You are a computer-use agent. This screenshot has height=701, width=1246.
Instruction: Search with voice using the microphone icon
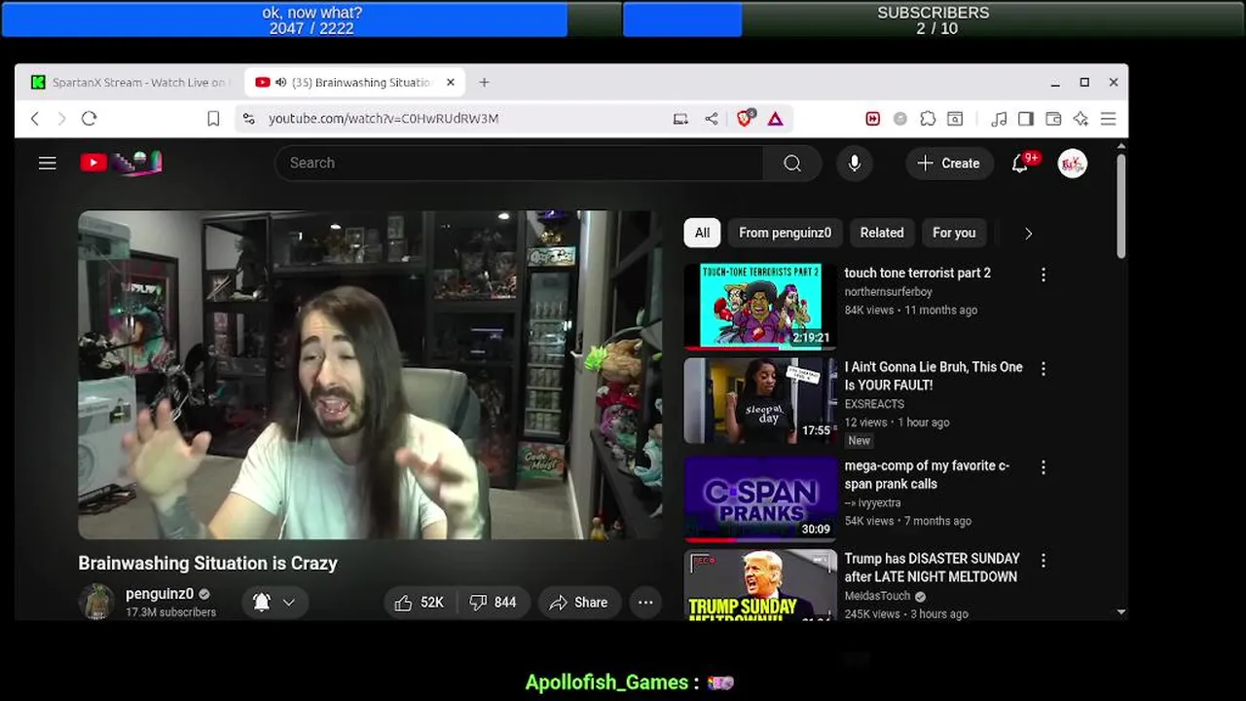click(x=854, y=164)
